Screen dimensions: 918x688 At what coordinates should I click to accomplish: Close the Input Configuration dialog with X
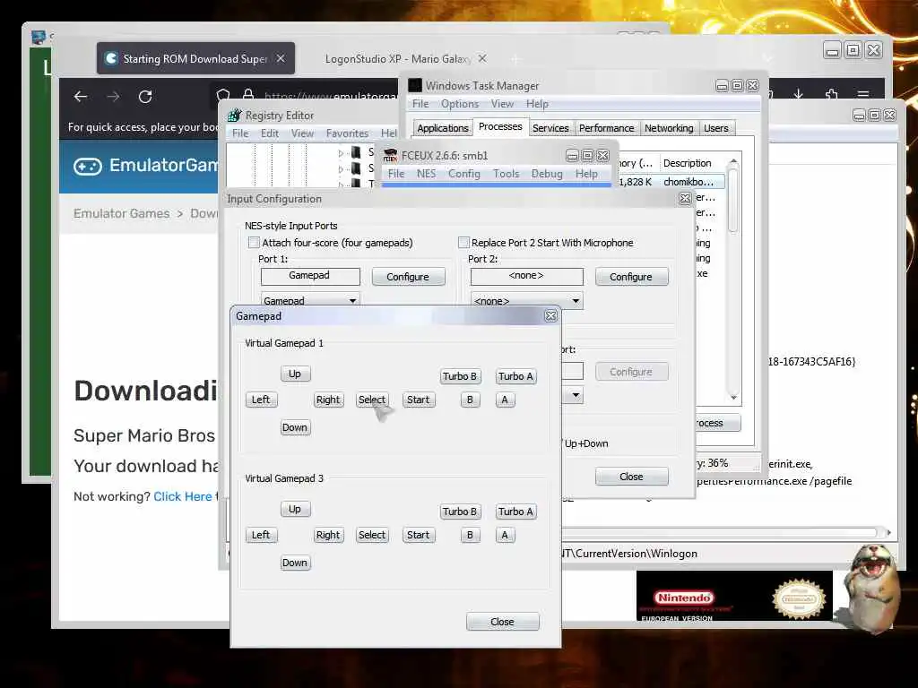point(685,199)
